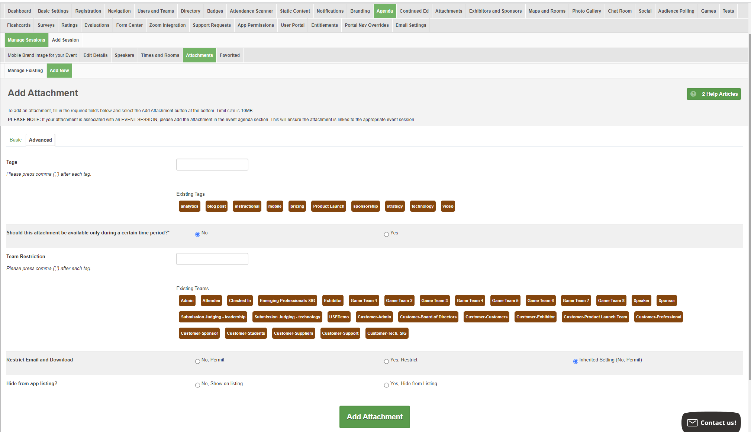Click envelope icon in Contact us widget
This screenshot has width=751, height=432.
click(692, 423)
